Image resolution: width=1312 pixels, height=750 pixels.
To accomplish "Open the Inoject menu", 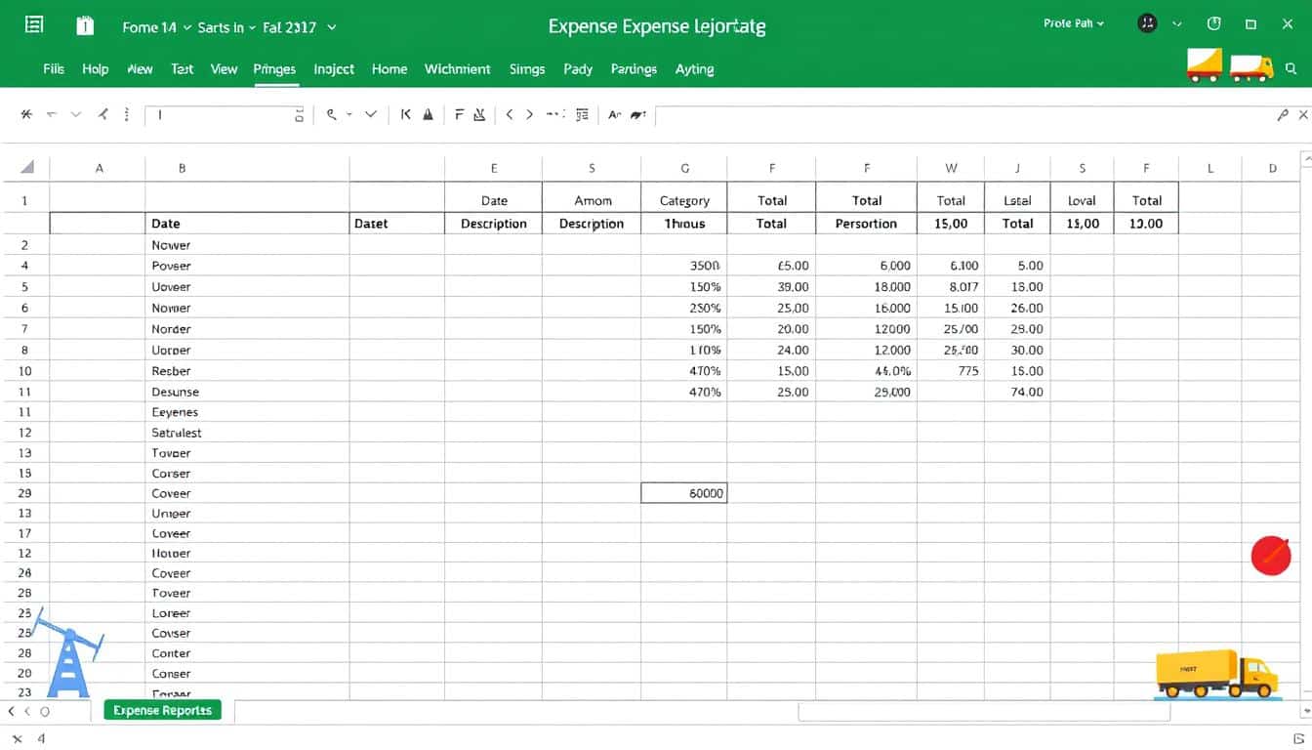I will coord(334,69).
